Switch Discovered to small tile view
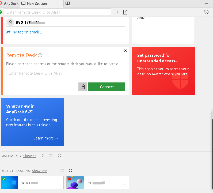 [59, 156]
